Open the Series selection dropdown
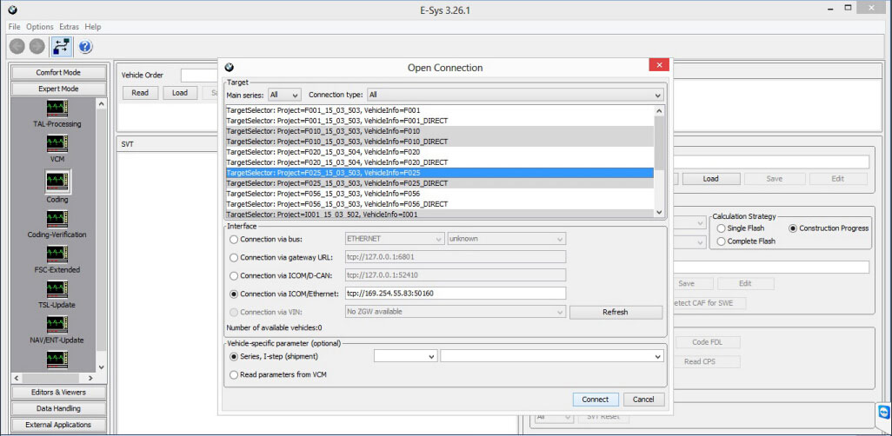 406,356
